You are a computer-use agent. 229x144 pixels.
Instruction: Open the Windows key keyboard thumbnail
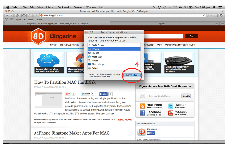point(179,63)
